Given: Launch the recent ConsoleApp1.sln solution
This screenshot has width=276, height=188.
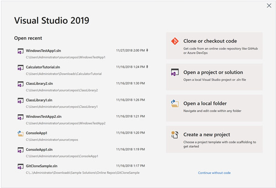Looking at the screenshot, I should pyautogui.click(x=39, y=149).
